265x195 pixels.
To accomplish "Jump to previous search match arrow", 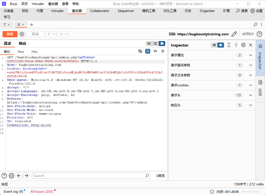I will pyautogui.click(x=19, y=176).
